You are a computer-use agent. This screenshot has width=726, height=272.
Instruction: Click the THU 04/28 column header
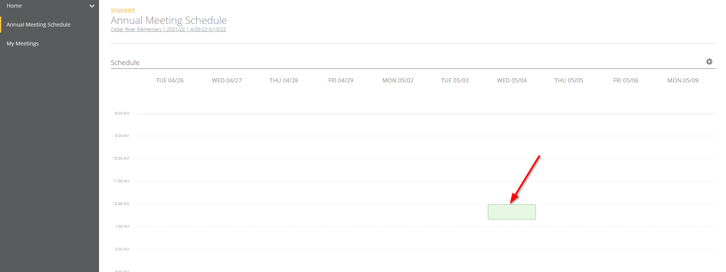click(284, 81)
